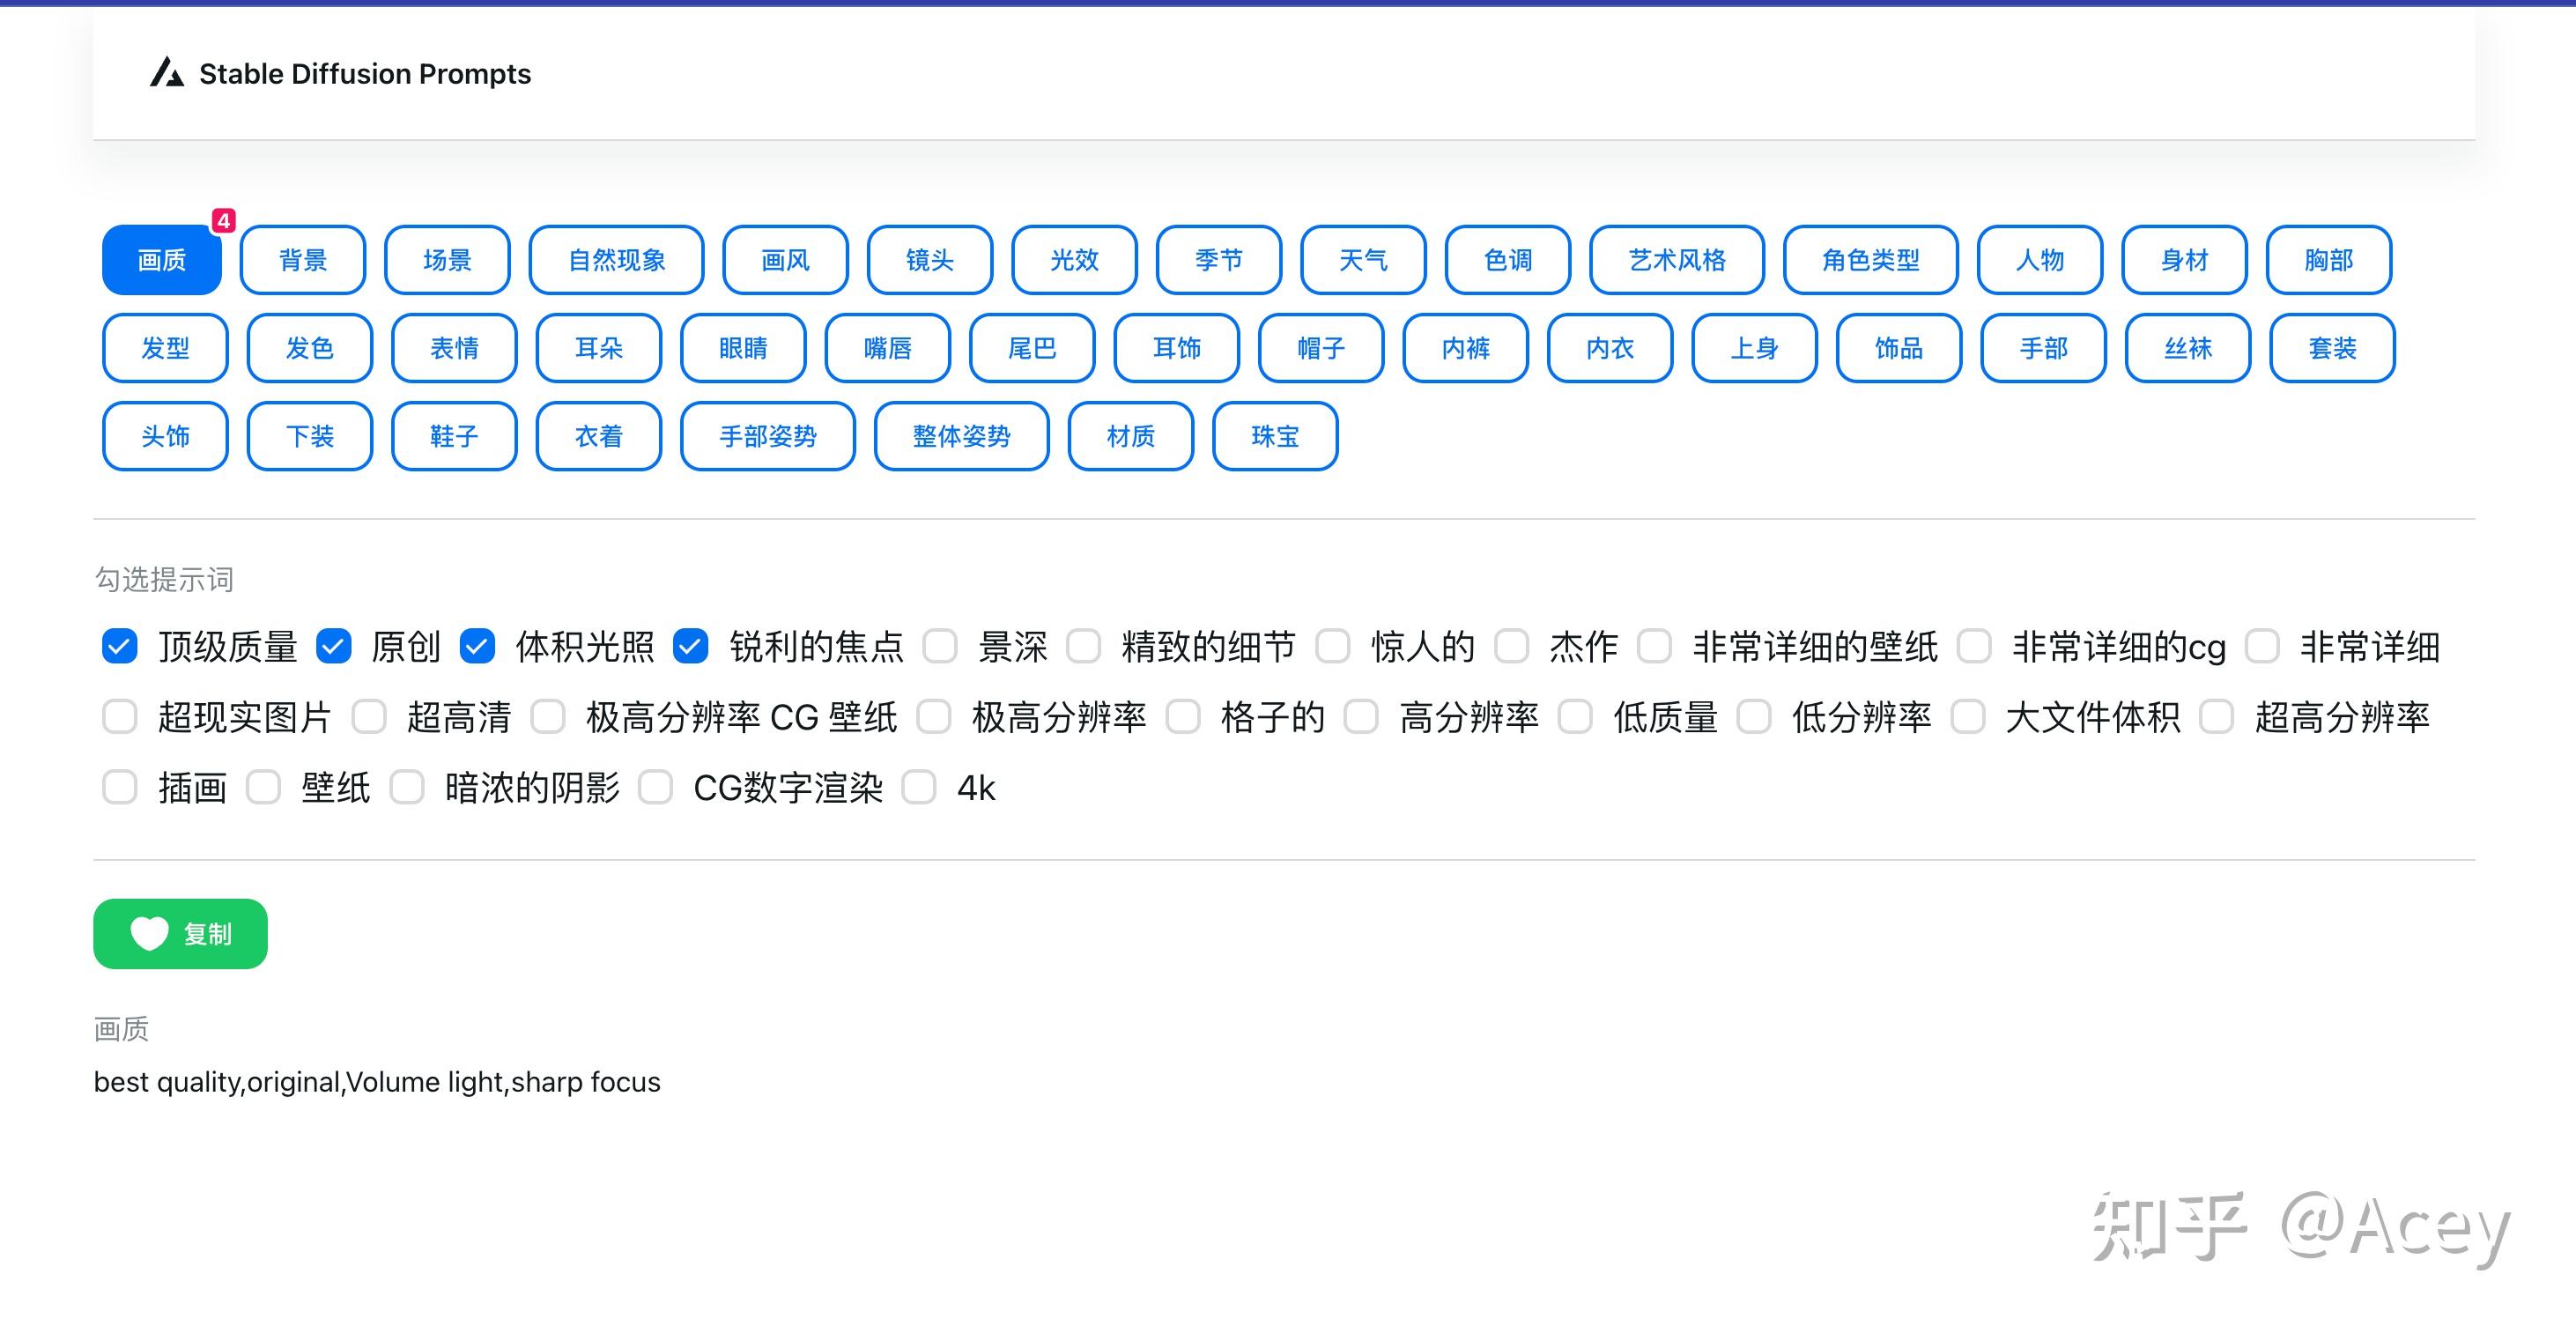Open the 材质 category
The width and height of the screenshot is (2576, 1341).
tap(1130, 436)
